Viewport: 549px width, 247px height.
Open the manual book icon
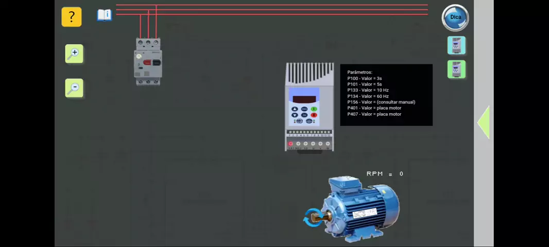pos(104,15)
